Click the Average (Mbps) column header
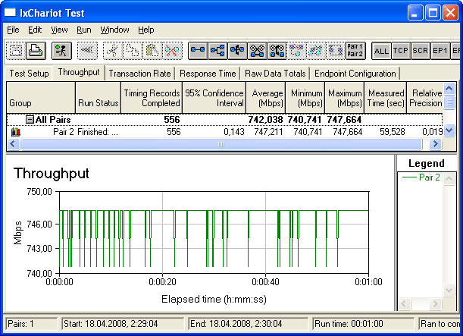The width and height of the screenshot is (463, 336). (x=266, y=98)
